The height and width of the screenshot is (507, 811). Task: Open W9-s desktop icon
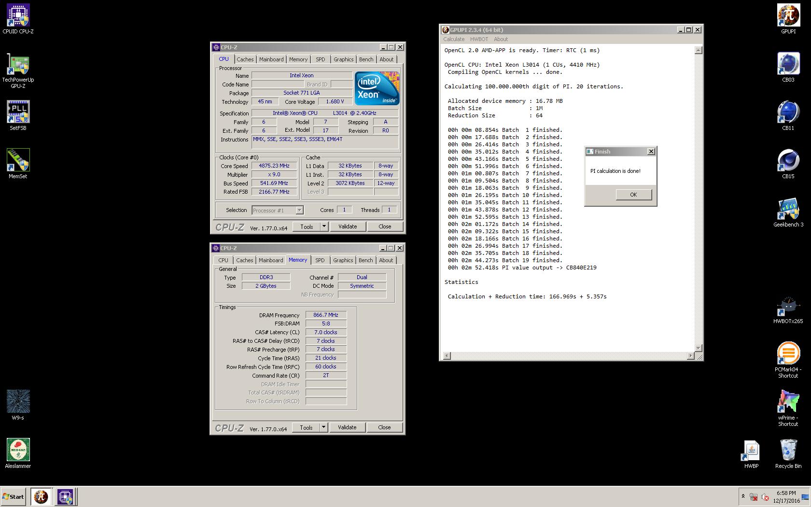(x=18, y=406)
